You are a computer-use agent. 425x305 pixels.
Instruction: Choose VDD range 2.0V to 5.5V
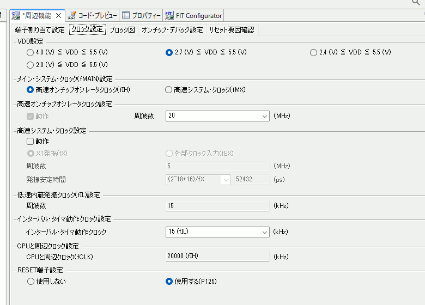click(x=30, y=64)
